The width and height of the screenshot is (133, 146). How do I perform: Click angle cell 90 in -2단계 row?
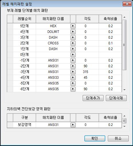87,66
